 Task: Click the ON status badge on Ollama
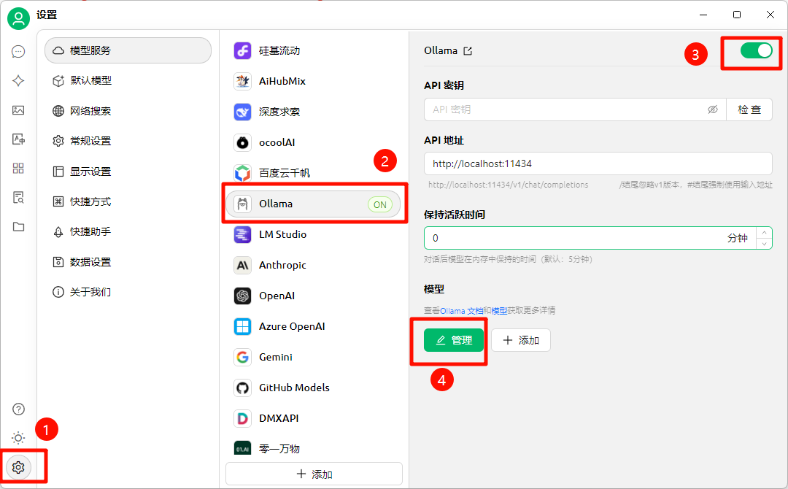(x=380, y=204)
